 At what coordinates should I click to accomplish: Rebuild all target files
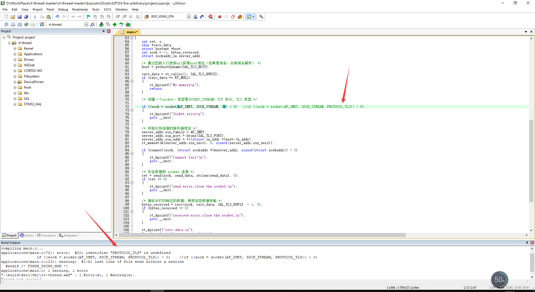(x=20, y=24)
